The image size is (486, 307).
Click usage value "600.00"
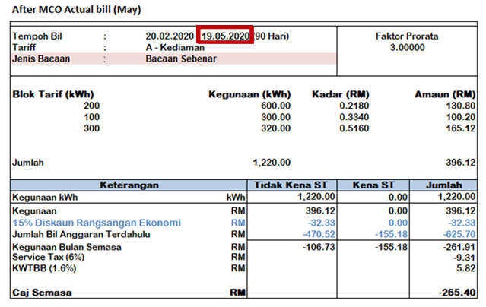click(x=275, y=106)
